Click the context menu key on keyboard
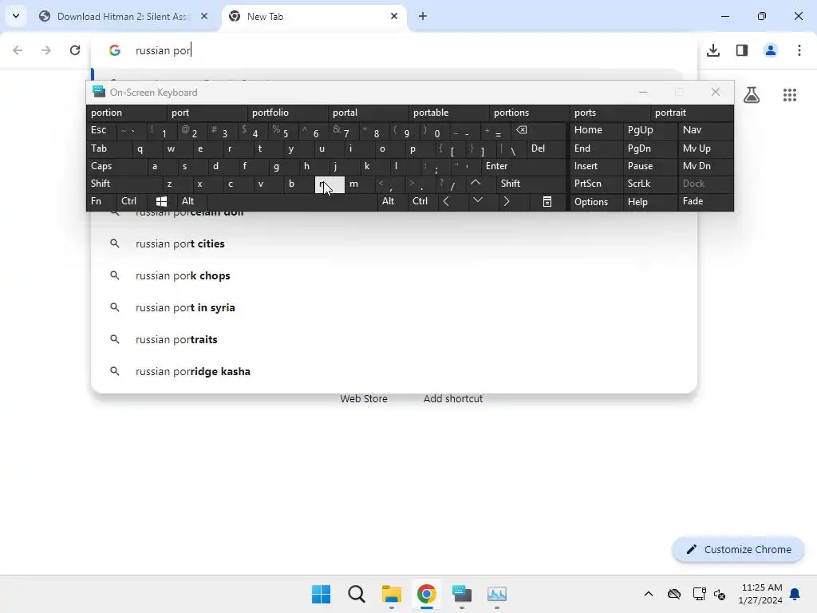 click(x=547, y=201)
